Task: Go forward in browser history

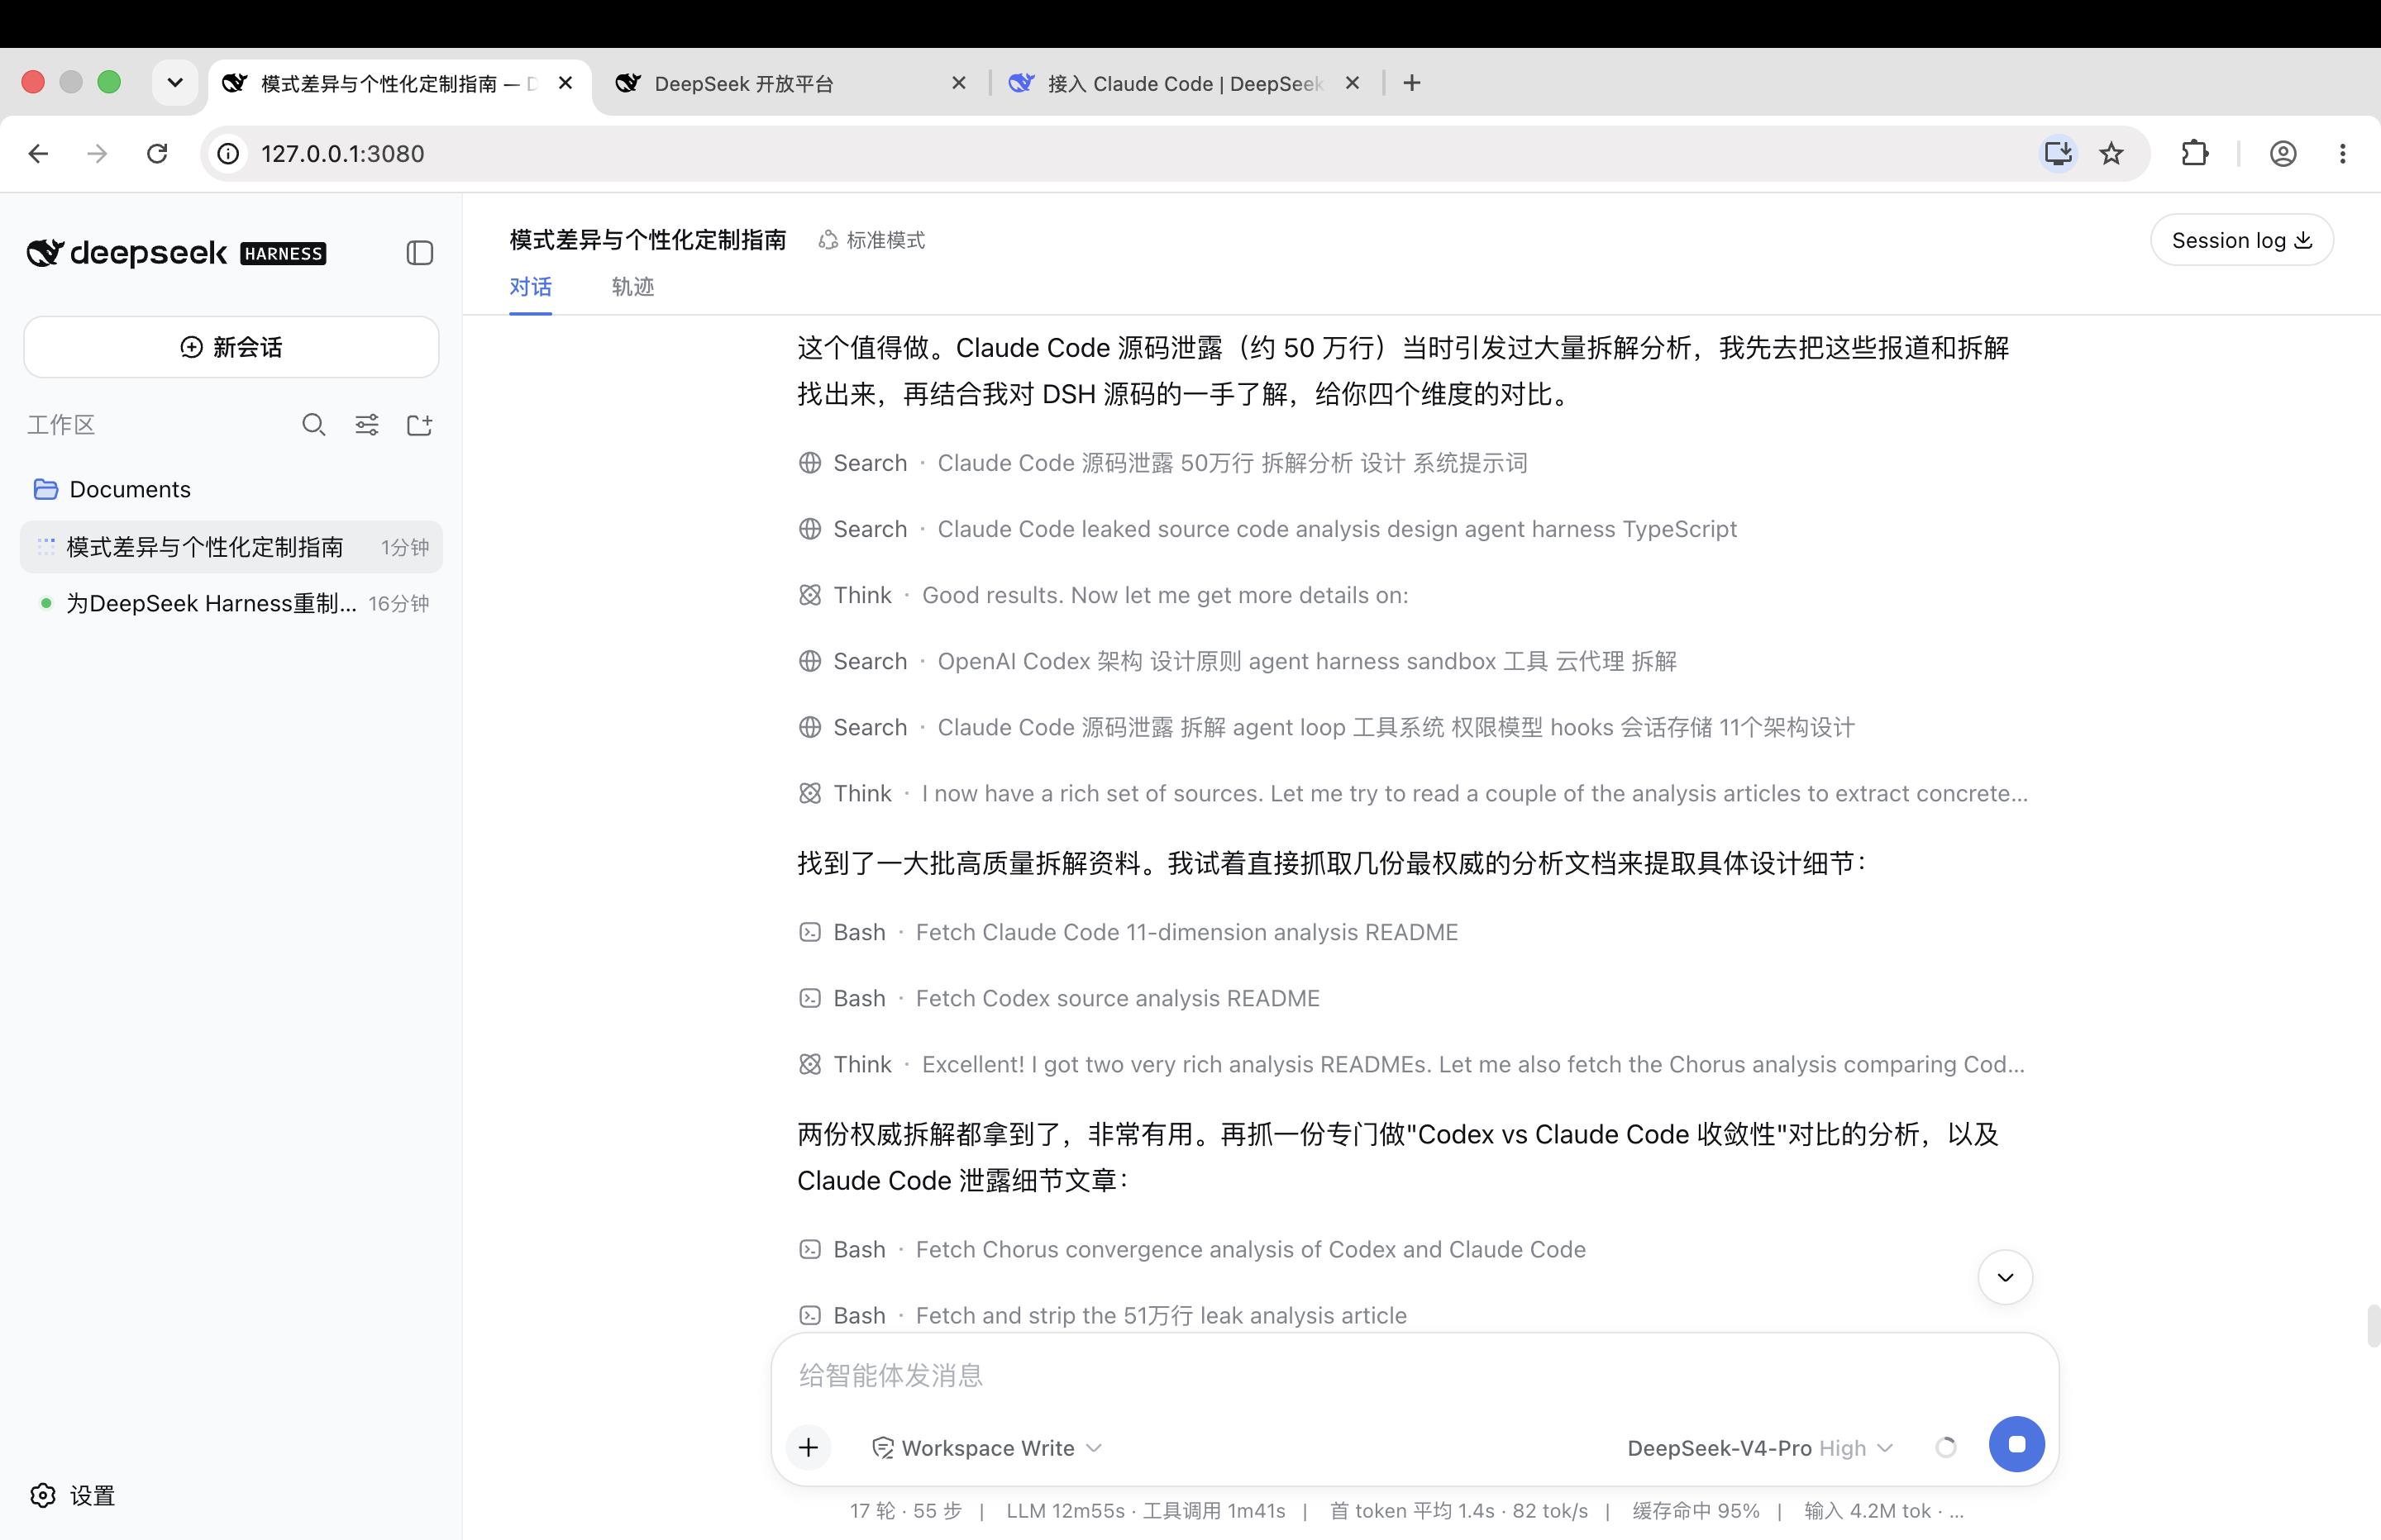Action: pyautogui.click(x=97, y=153)
